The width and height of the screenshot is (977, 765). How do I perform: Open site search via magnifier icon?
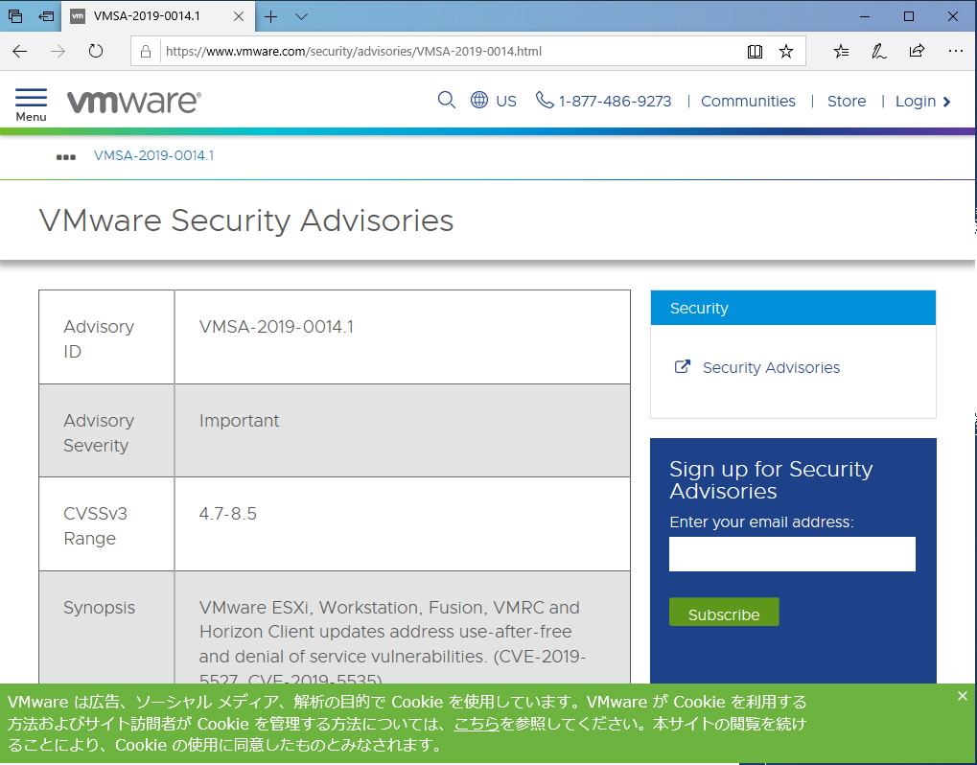446,100
